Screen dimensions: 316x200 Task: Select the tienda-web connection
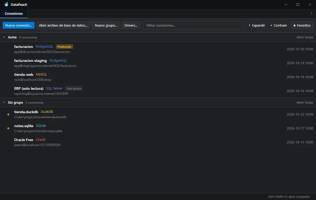pos(24,74)
